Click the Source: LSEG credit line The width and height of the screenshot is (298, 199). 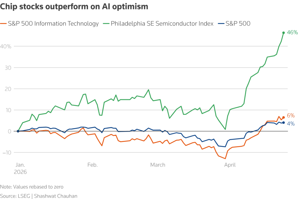(x=39, y=196)
